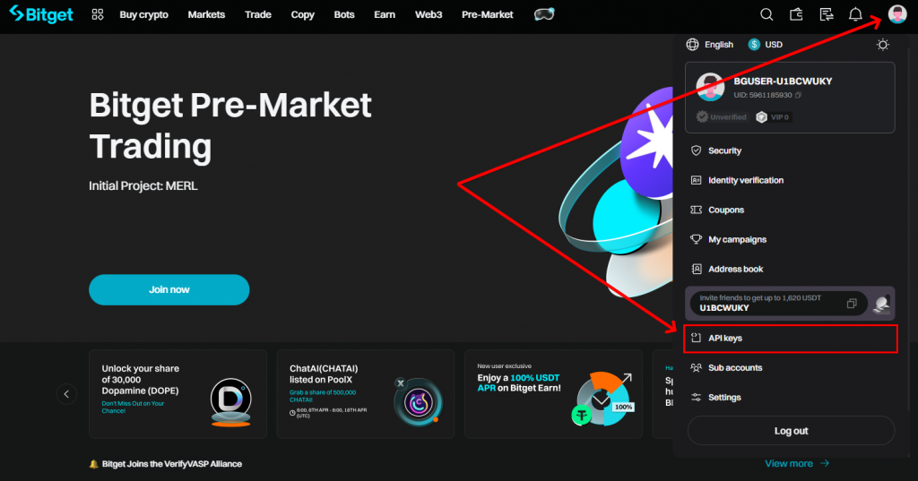Toggle the light/dark theme sun icon
Viewport: 918px width, 481px height.
point(883,45)
